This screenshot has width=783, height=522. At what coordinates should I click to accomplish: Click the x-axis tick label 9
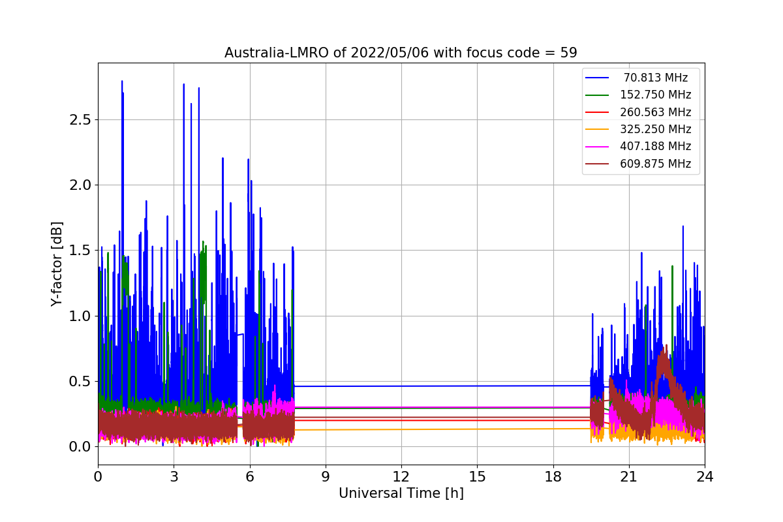[x=325, y=477]
